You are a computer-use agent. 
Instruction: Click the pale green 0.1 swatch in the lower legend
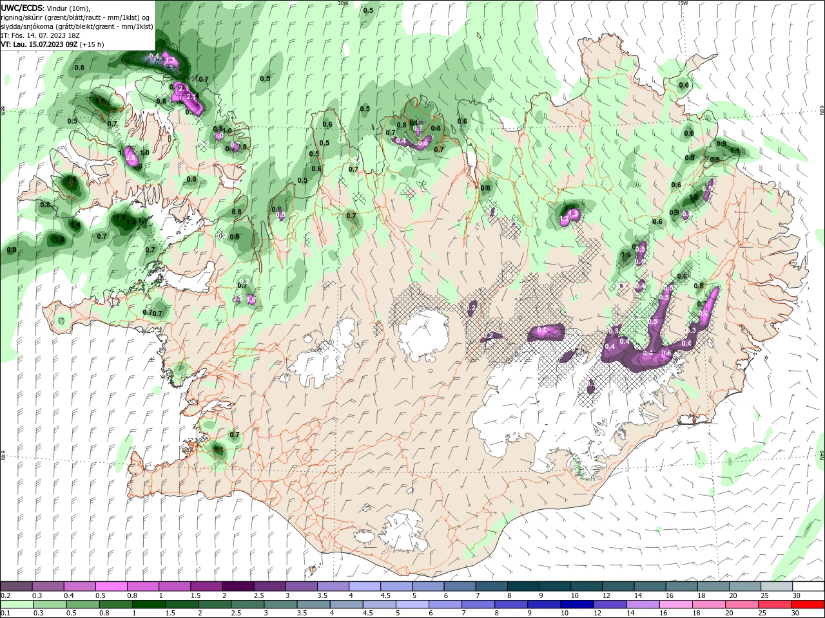pos(17,605)
